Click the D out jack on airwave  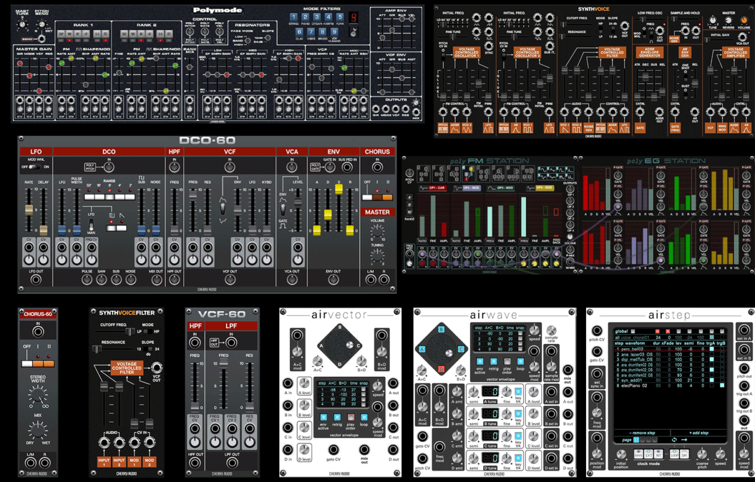tap(567, 459)
